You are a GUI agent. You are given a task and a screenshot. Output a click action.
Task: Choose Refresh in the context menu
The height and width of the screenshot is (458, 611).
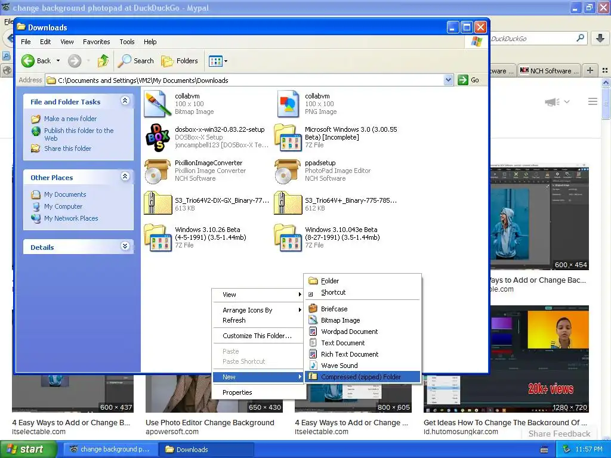(x=258, y=320)
